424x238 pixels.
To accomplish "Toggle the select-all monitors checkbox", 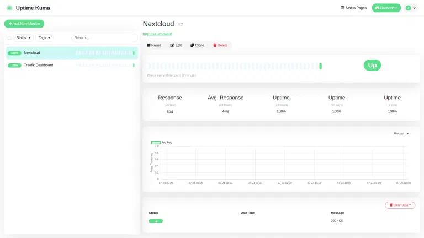I will point(10,38).
